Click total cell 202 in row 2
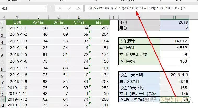Image resolution: width=198 pixels, height=108 pixels. pyautogui.click(x=100, y=28)
